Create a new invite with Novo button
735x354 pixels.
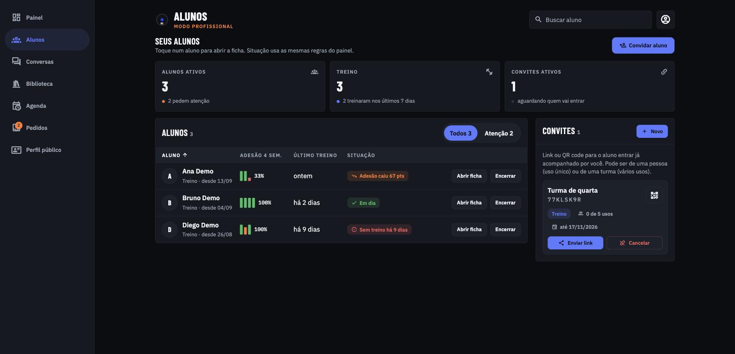(652, 131)
